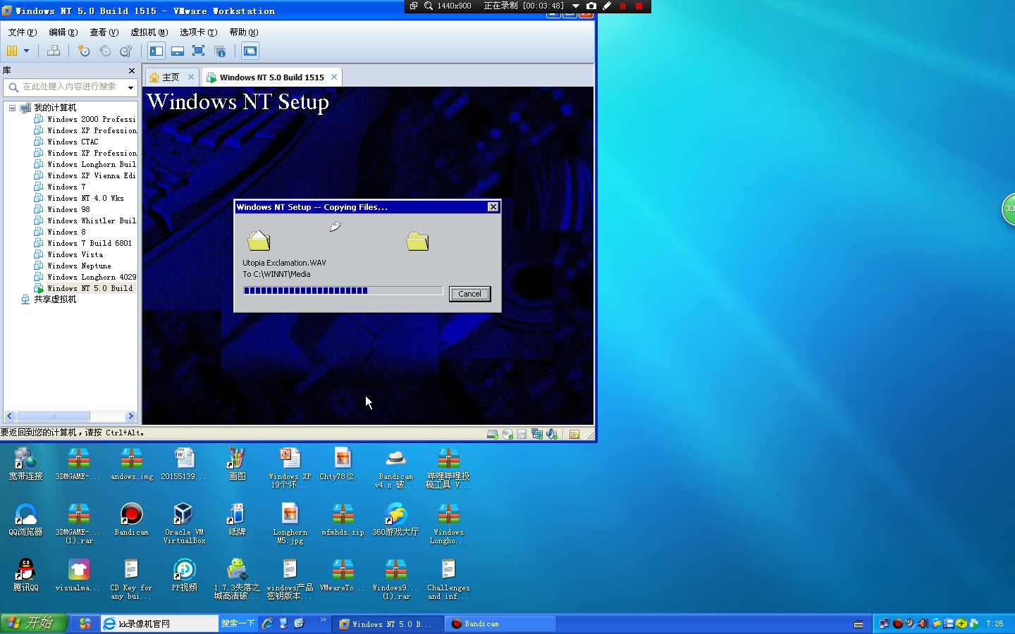Click the Send Ctrl+Alt+Del toolbar icon
The image size is (1015, 634).
[x=53, y=51]
